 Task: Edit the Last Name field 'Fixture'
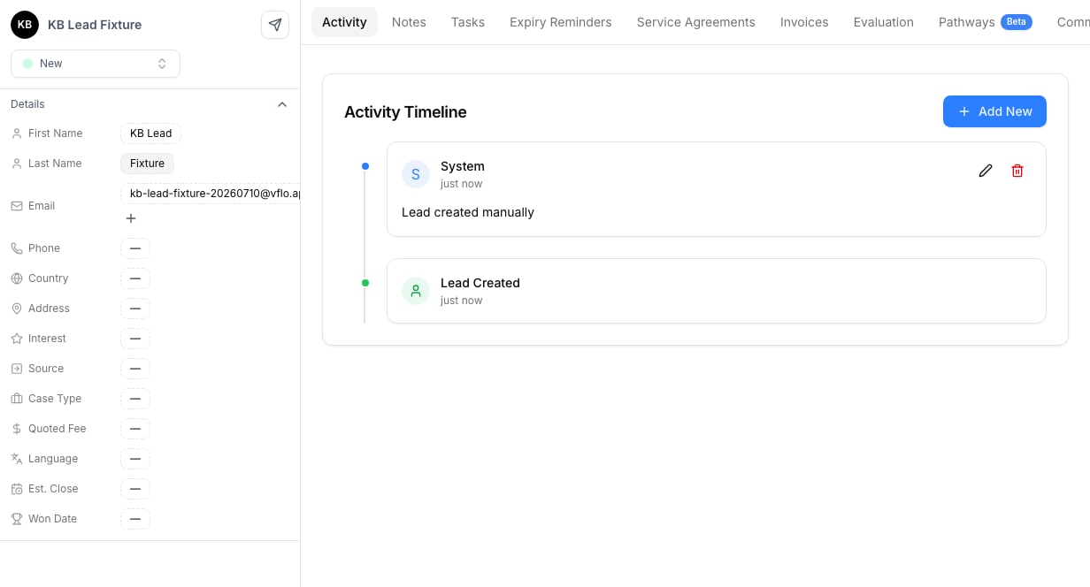point(148,164)
